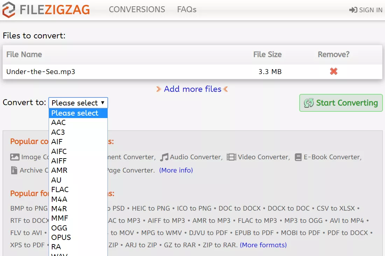Choose FLAC from the format dropdown

60,189
